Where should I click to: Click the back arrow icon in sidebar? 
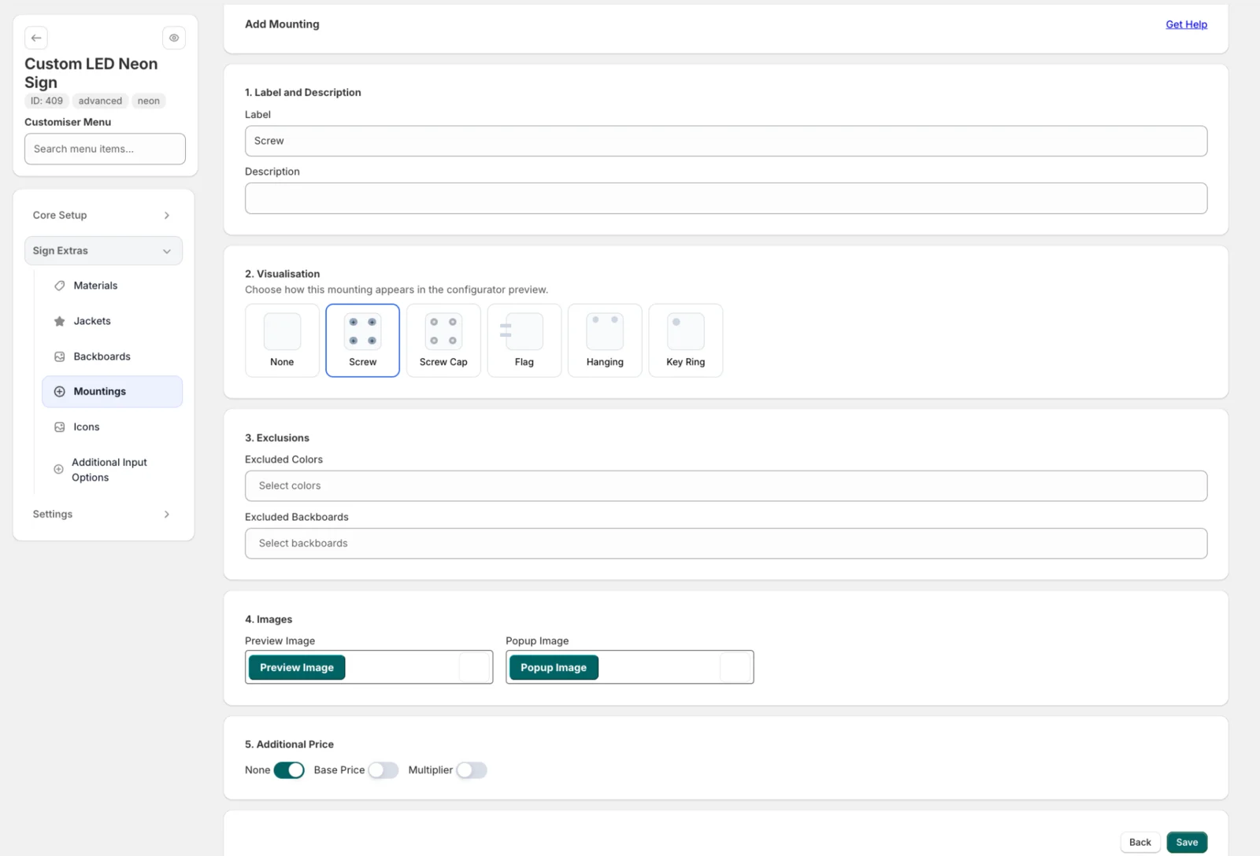coord(36,38)
